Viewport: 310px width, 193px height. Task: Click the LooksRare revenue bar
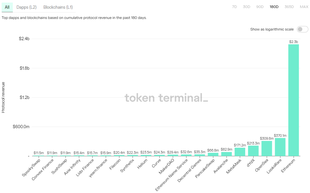pos(280,147)
